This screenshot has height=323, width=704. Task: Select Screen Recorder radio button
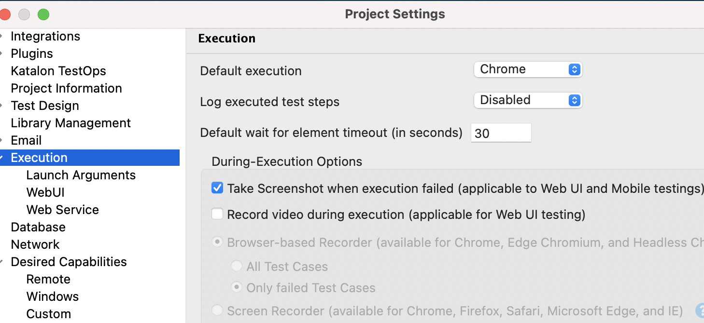217,310
